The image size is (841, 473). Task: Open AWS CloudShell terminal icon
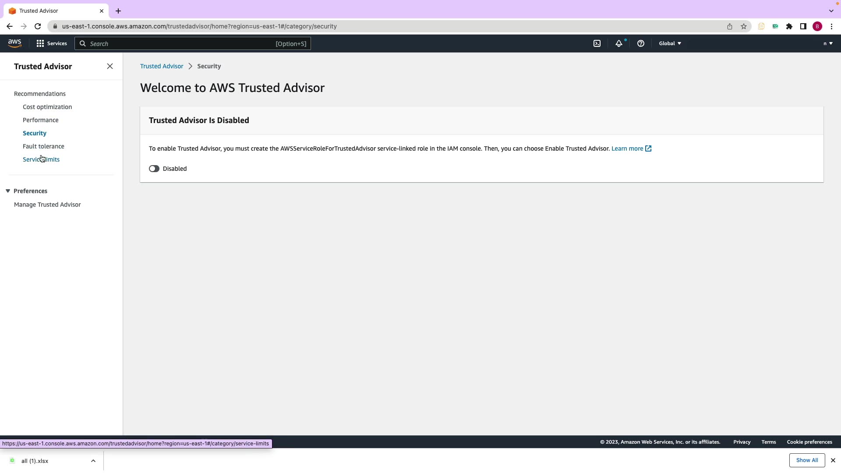(597, 43)
